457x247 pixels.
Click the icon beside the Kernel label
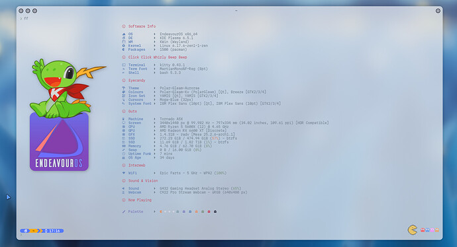click(124, 46)
